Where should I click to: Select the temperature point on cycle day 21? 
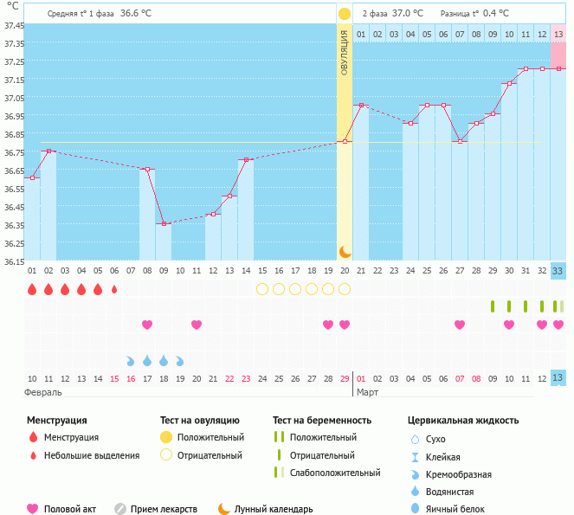[x=361, y=106]
